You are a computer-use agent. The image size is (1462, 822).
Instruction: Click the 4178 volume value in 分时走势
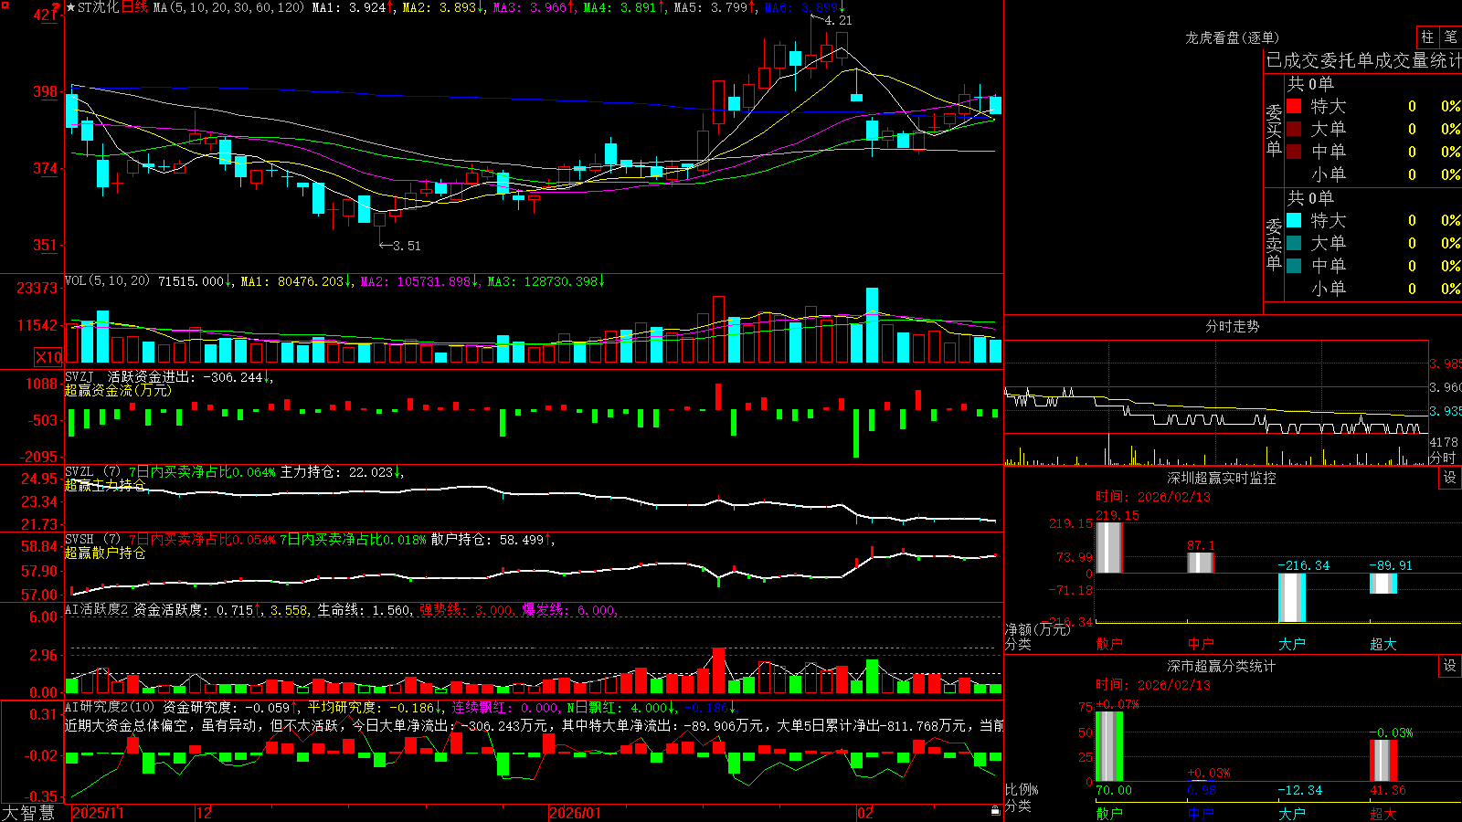pyautogui.click(x=1444, y=442)
